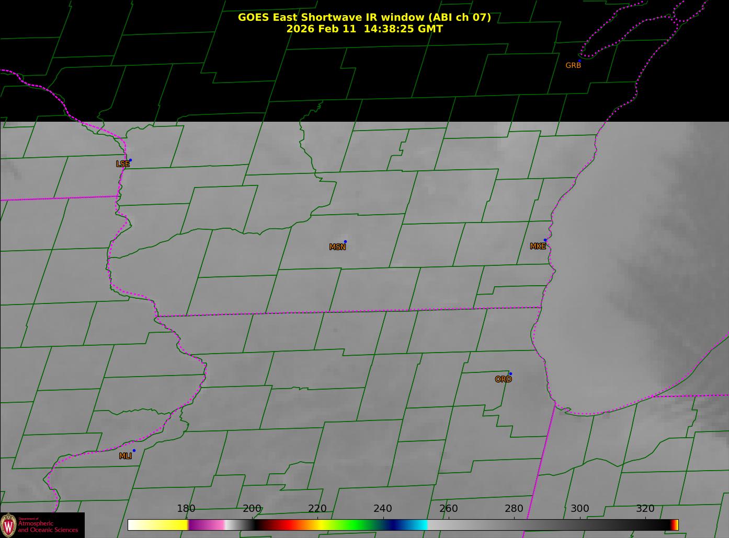The width and height of the screenshot is (729, 538).
Task: Click the green section of the colorbar
Action: (356, 525)
